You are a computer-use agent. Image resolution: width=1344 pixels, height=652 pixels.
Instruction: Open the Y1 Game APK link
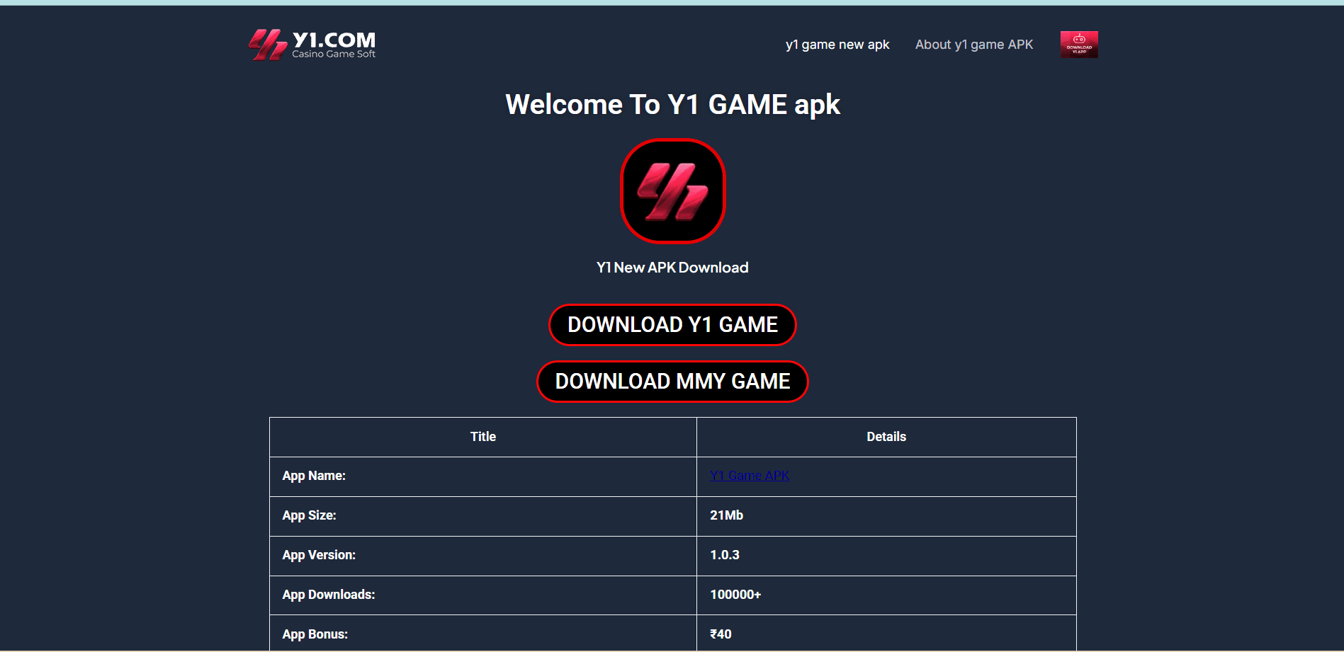point(749,475)
